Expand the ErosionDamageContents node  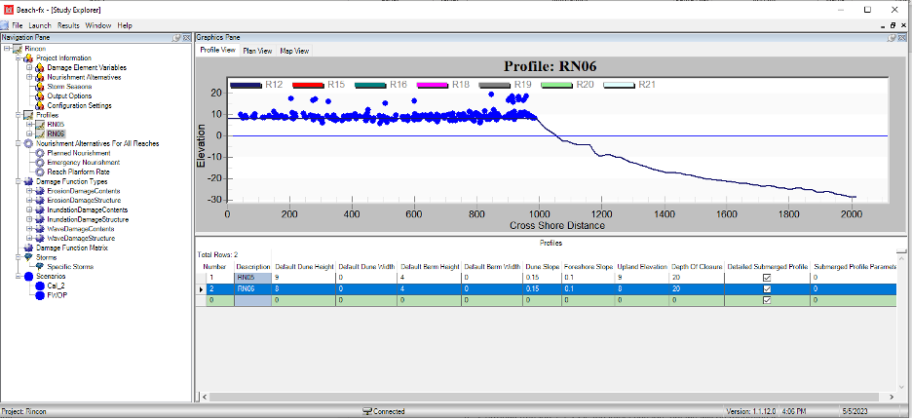point(29,191)
